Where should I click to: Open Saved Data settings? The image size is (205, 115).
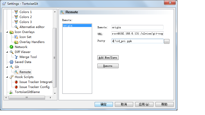(23, 62)
